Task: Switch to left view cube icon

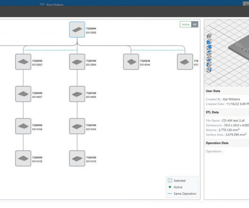Action: click(209, 64)
